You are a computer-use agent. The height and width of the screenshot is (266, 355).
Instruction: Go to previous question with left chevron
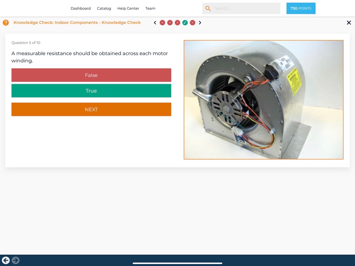155,23
